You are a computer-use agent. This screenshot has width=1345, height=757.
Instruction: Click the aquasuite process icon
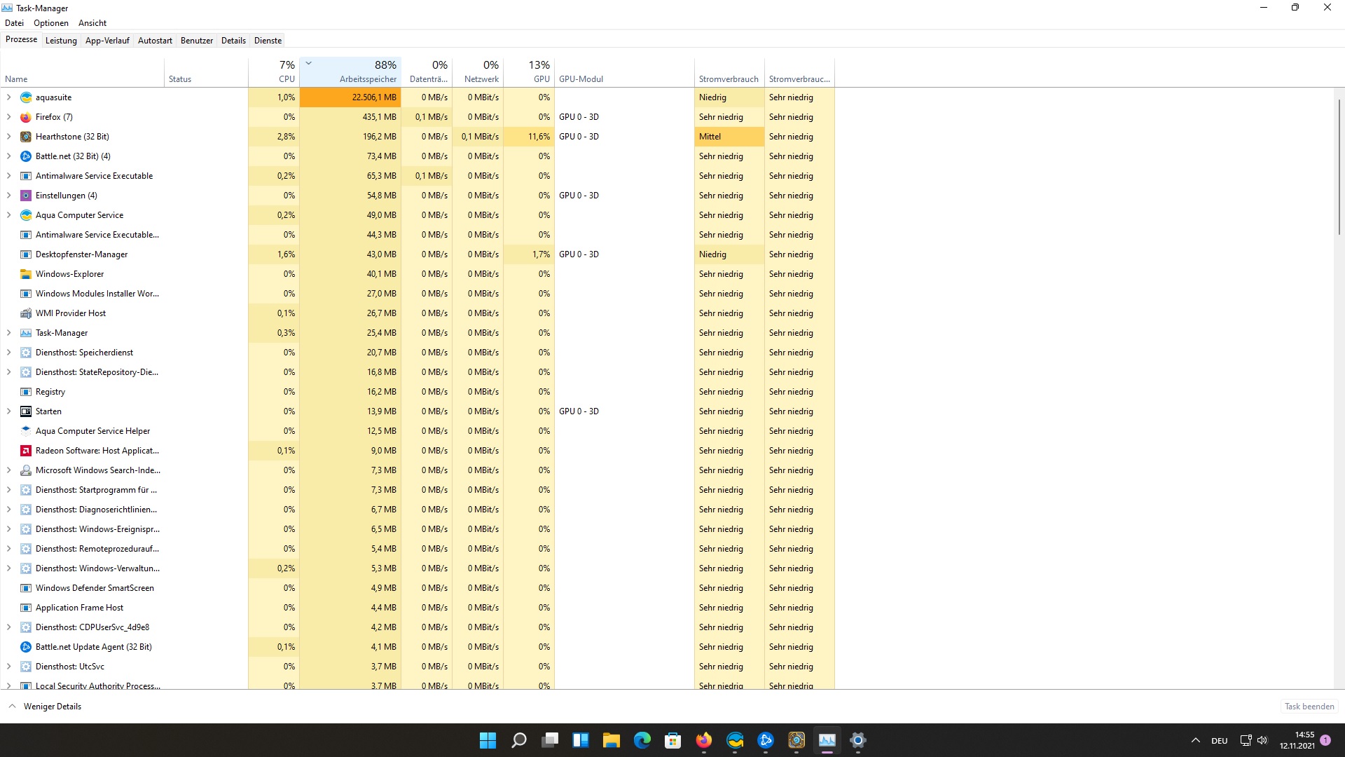pyautogui.click(x=26, y=97)
